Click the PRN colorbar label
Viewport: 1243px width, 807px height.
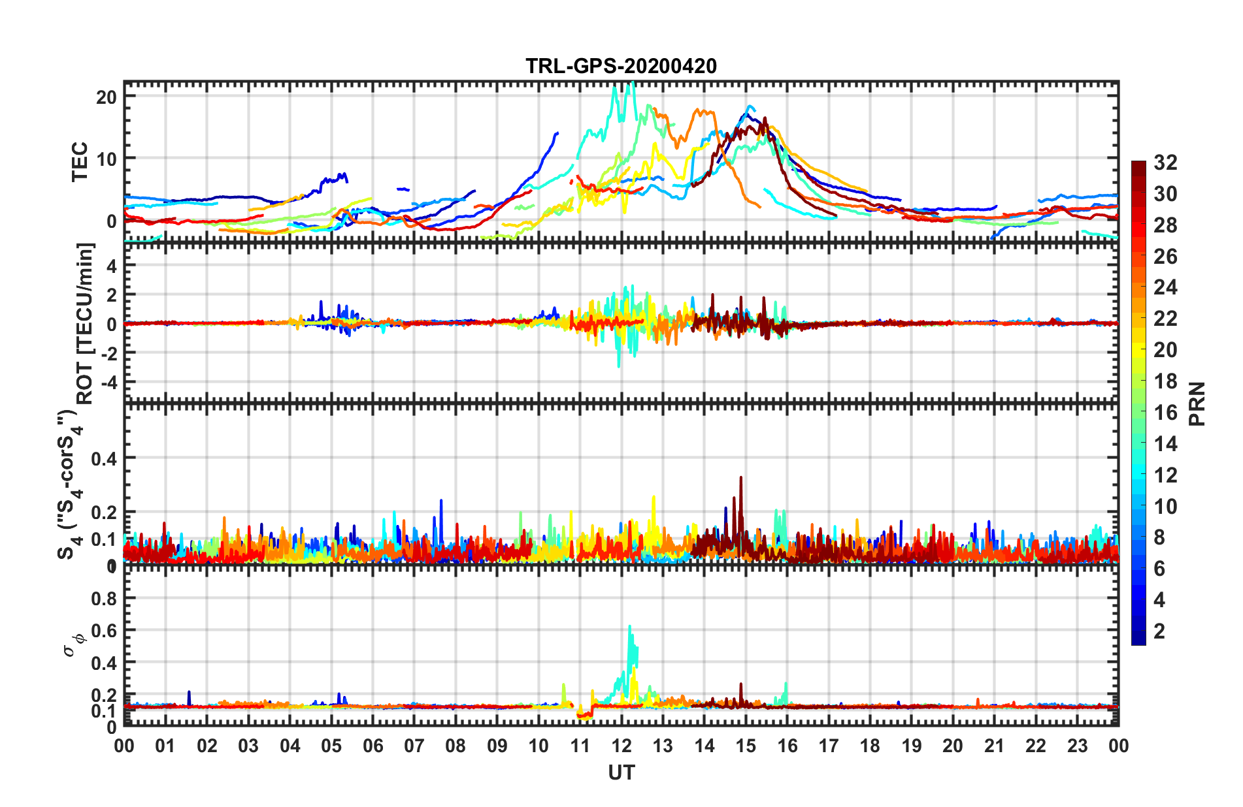point(1197,403)
